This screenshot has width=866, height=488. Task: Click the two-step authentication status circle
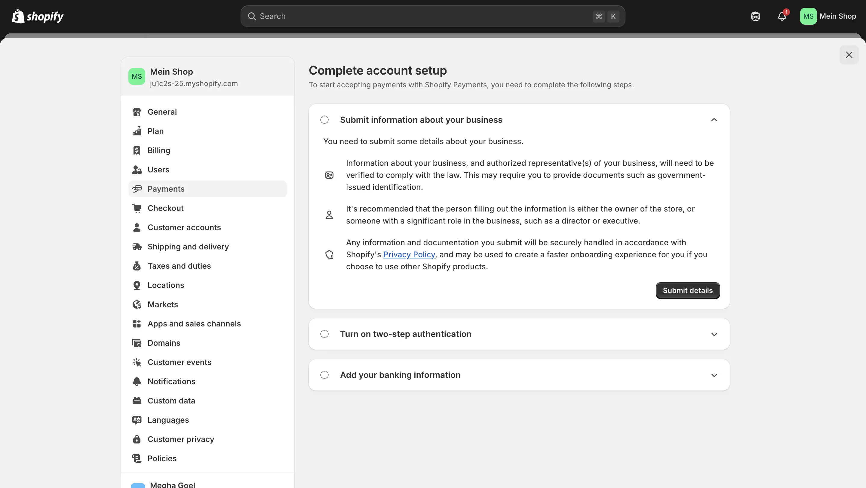point(324,334)
